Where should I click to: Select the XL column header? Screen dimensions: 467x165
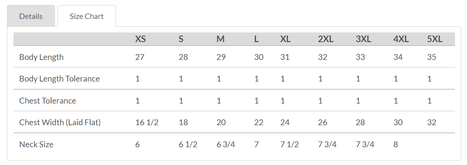coord(285,39)
